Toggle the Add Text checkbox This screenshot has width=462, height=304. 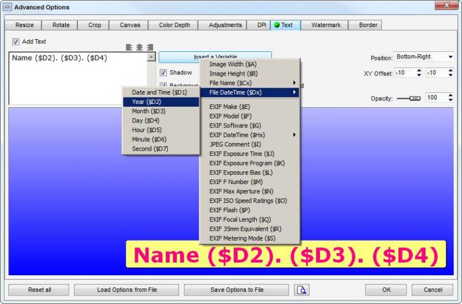16,42
